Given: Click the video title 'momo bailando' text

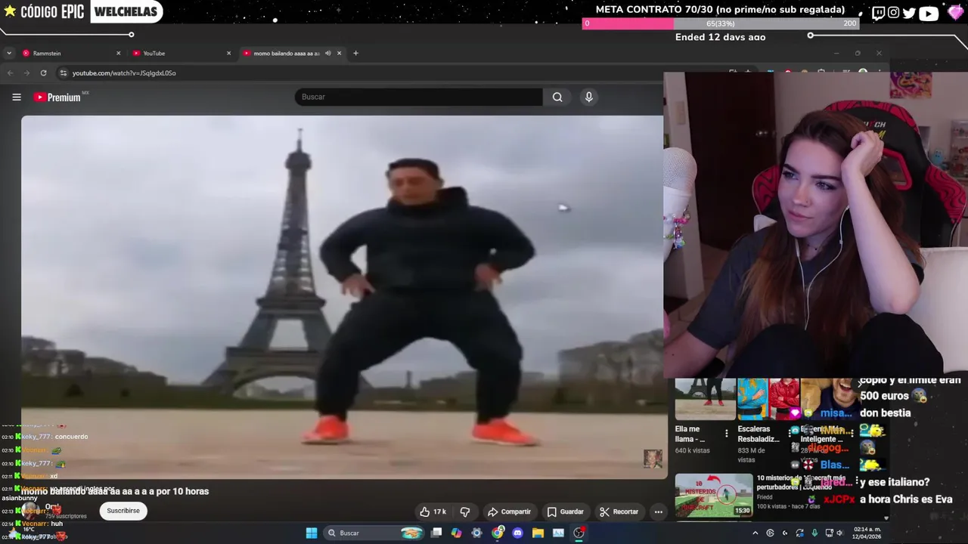Looking at the screenshot, I should 115,491.
